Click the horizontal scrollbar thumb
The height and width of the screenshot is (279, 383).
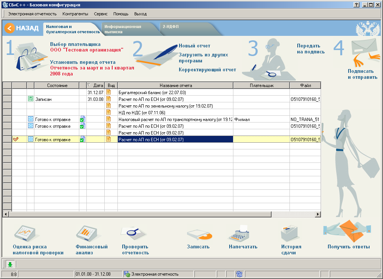[x=140, y=214]
